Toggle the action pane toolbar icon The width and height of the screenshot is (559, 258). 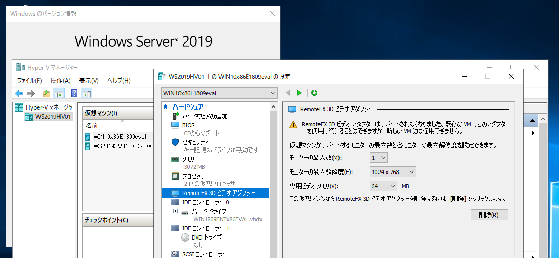click(x=87, y=94)
